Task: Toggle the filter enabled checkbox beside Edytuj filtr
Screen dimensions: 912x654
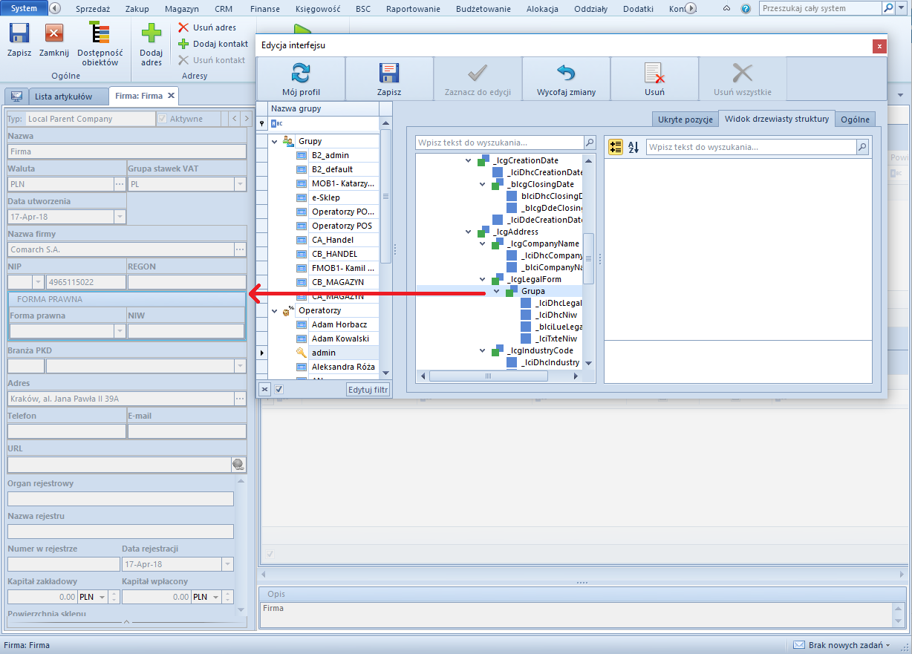Action: [279, 389]
